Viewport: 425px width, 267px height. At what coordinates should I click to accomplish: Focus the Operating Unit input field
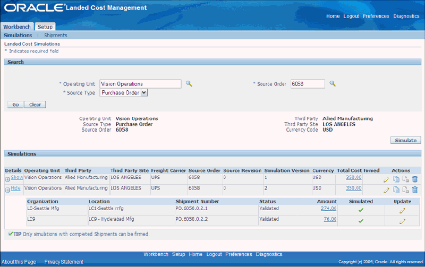[140, 84]
